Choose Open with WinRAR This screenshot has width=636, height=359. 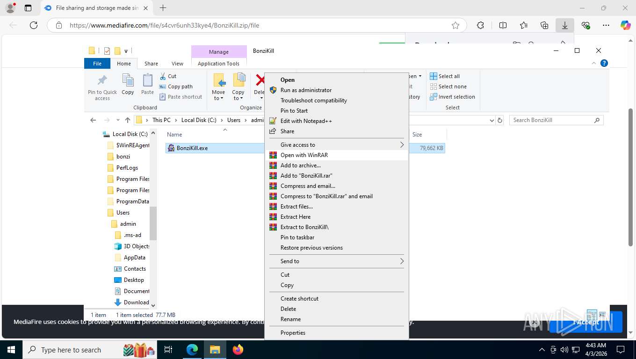337,155
